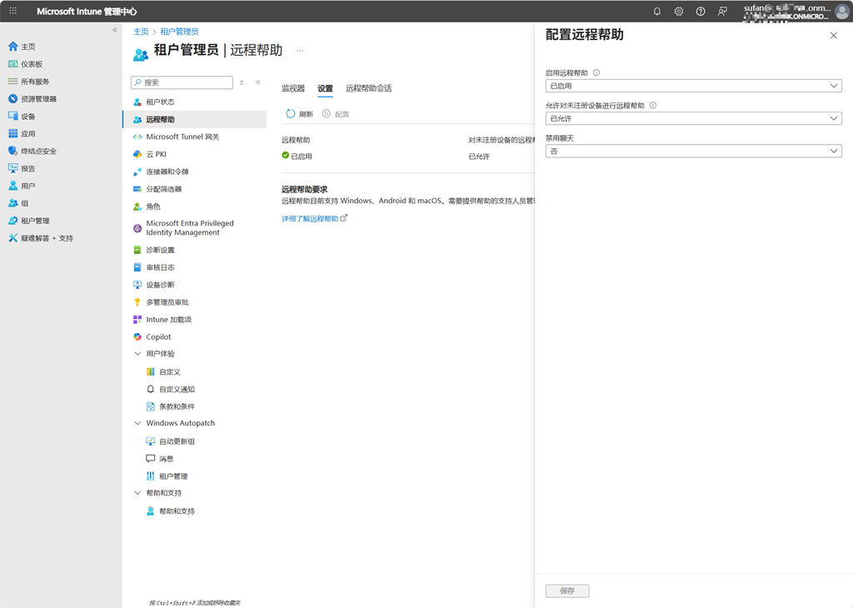Open the settings gear in header
Screen dimensions: 853x608
click(x=678, y=12)
